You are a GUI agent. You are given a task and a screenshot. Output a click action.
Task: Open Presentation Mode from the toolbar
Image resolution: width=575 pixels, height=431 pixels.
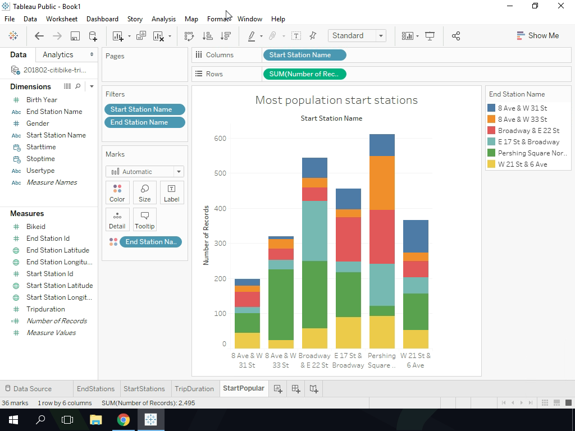(430, 36)
